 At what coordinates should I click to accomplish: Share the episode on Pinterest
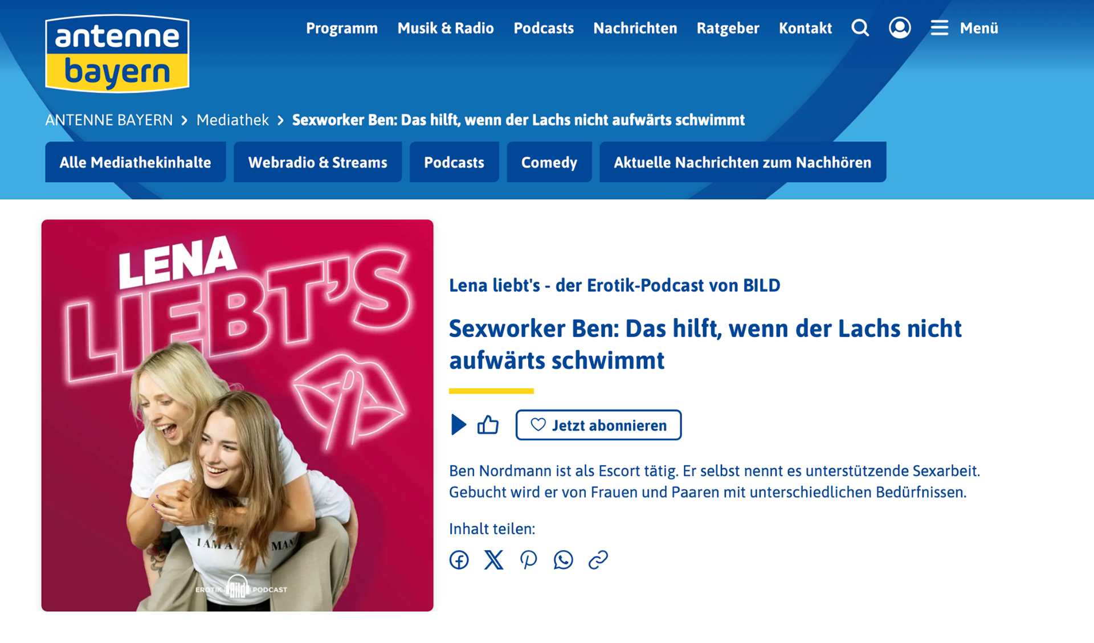(528, 560)
